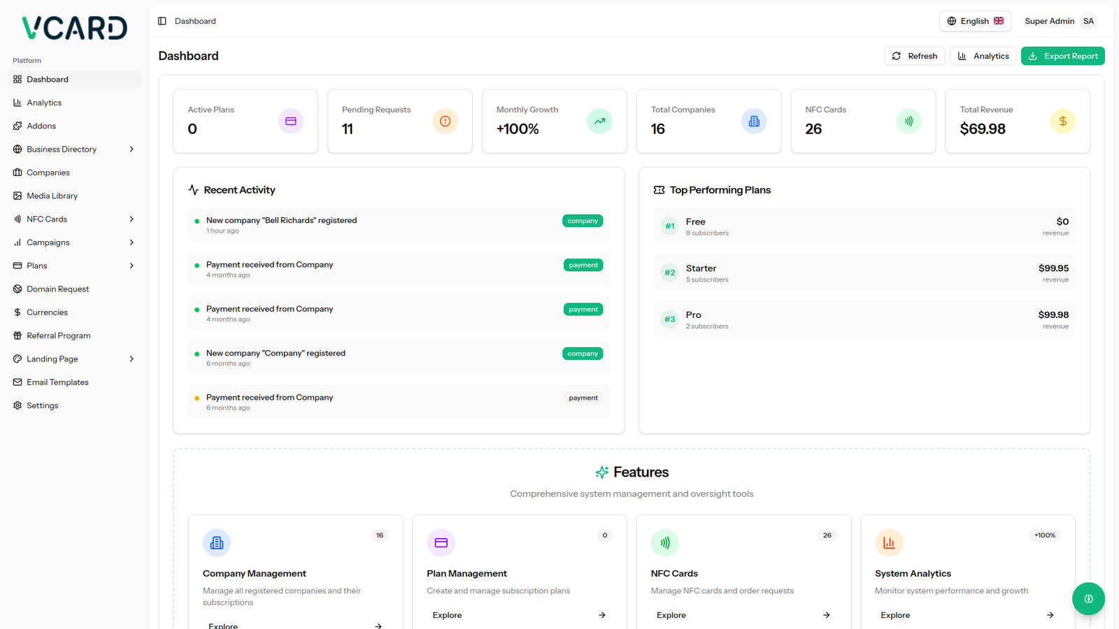This screenshot has height=629, width=1119.
Task: Toggle the sidebar collapse icon
Action: pyautogui.click(x=162, y=21)
